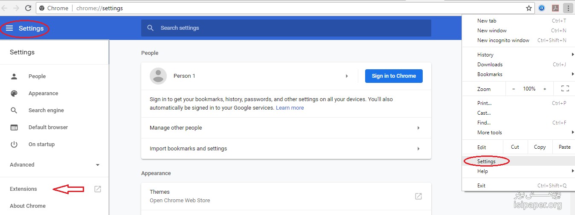Open More tools submenu
The width and height of the screenshot is (575, 215).
pyautogui.click(x=518, y=133)
